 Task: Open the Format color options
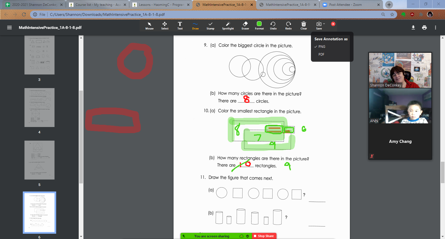coord(259,26)
